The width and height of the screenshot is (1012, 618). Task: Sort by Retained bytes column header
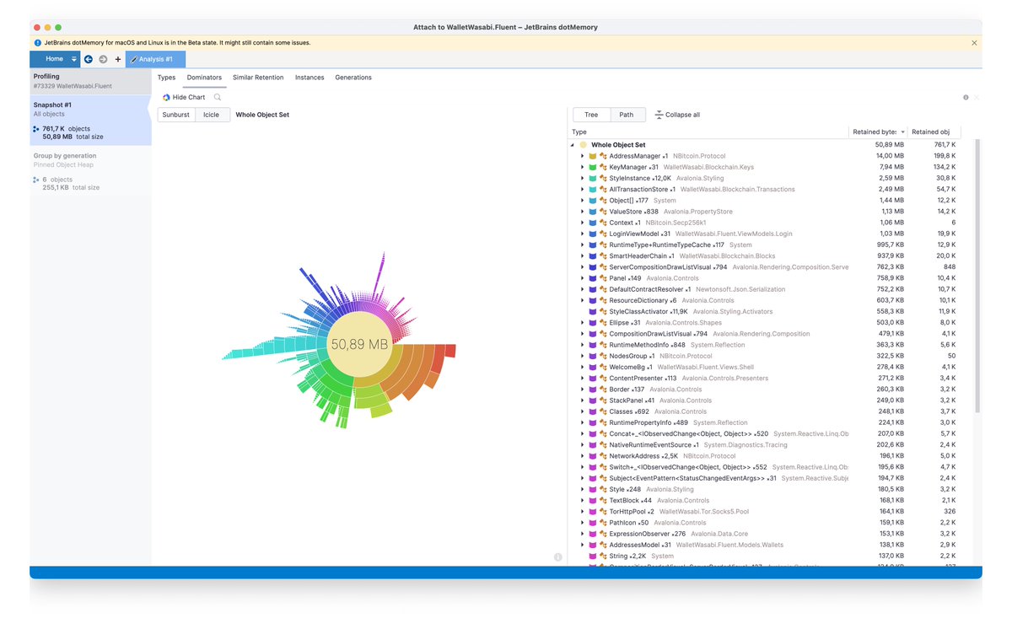[x=878, y=132]
